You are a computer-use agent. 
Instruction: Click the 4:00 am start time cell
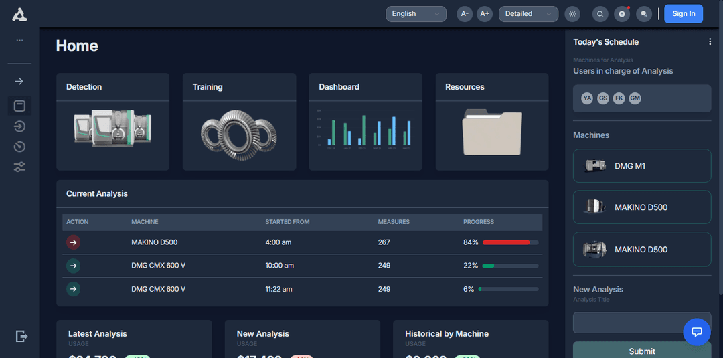coord(278,242)
